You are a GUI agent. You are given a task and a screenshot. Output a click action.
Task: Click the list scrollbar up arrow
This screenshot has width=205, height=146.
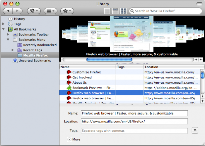click(x=202, y=96)
